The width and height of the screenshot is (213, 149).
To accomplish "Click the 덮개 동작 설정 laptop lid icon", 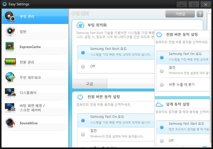I will 159,104.
